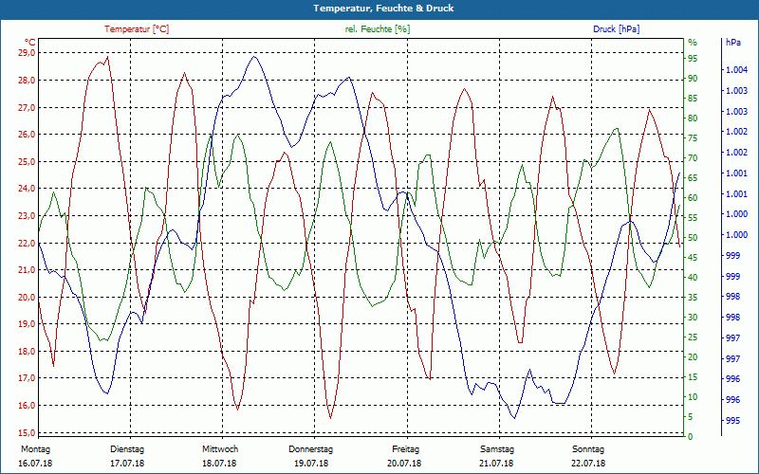Click the green "70" humidity axis value

[x=693, y=157]
